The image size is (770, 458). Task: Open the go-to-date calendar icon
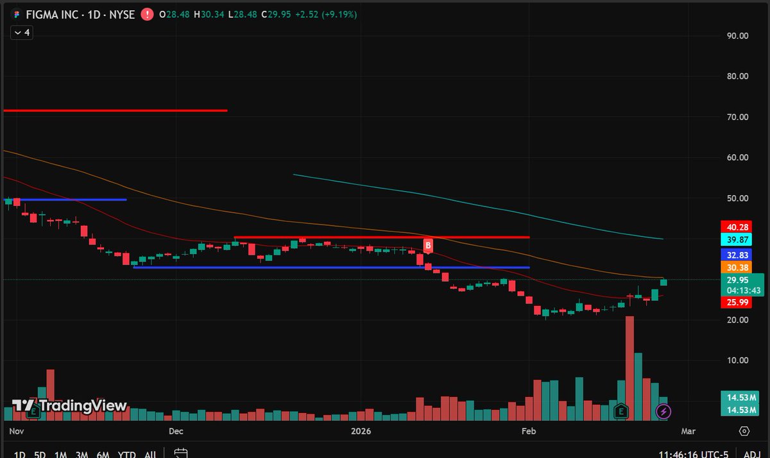click(x=180, y=453)
